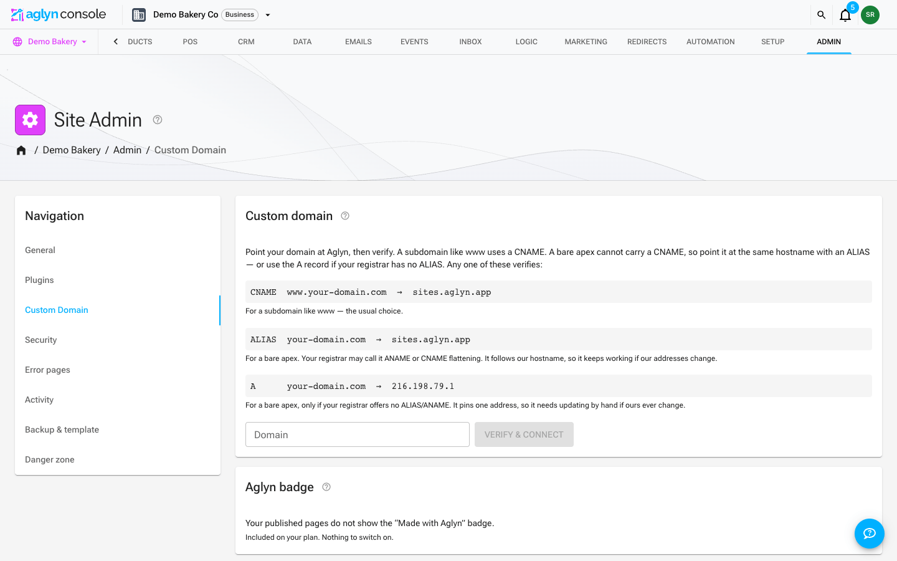Open Danger zone in navigation
The image size is (897, 561).
tap(118, 459)
